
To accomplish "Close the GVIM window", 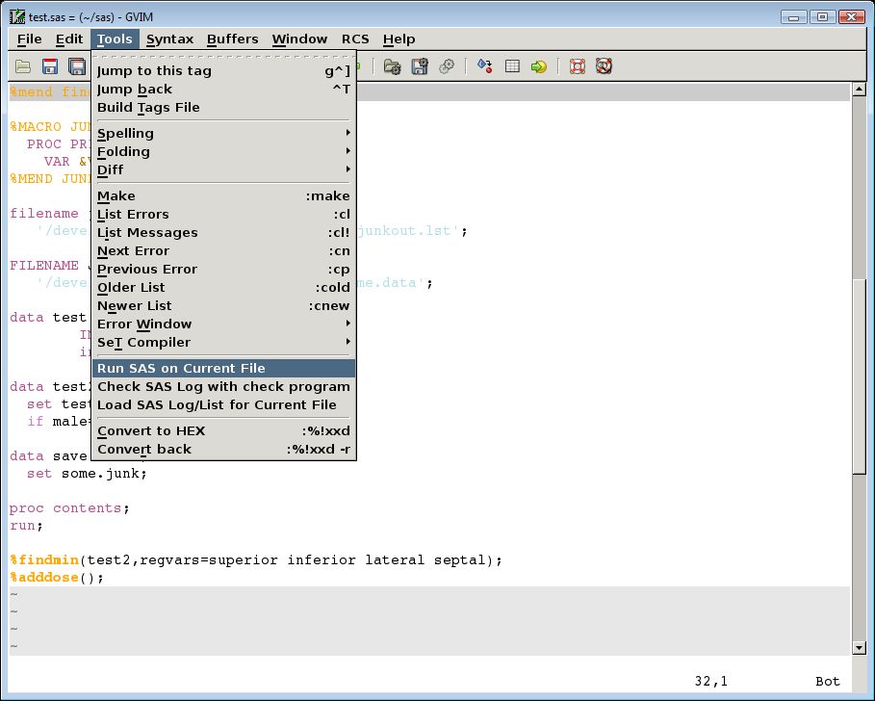I will [852, 16].
